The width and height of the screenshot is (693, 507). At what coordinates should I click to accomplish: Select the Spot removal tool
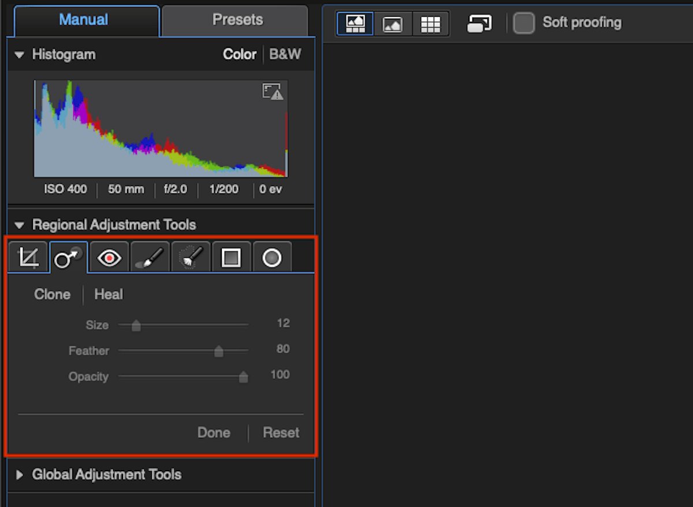coord(68,257)
